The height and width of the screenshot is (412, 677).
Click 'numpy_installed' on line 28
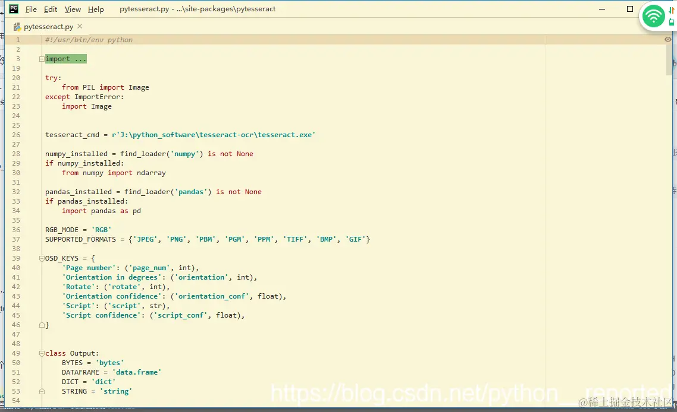(76, 154)
